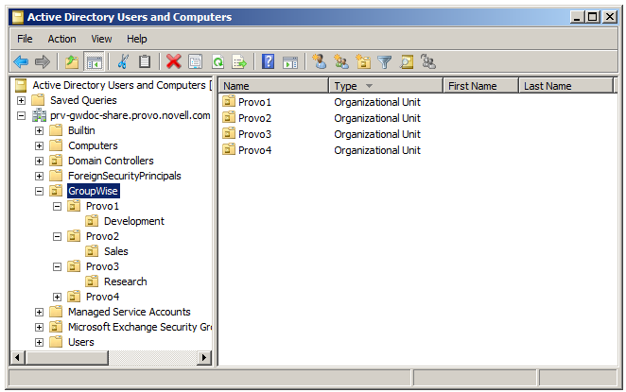The height and width of the screenshot is (392, 626).
Task: Toggle the Show/Hide Console Tree icon
Action: pyautogui.click(x=95, y=62)
